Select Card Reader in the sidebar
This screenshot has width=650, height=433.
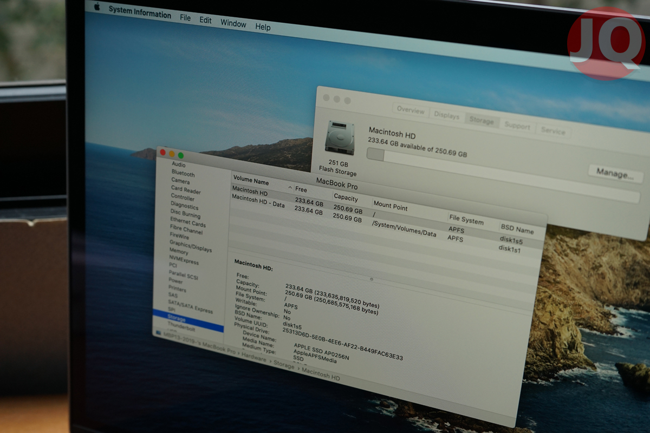(186, 190)
